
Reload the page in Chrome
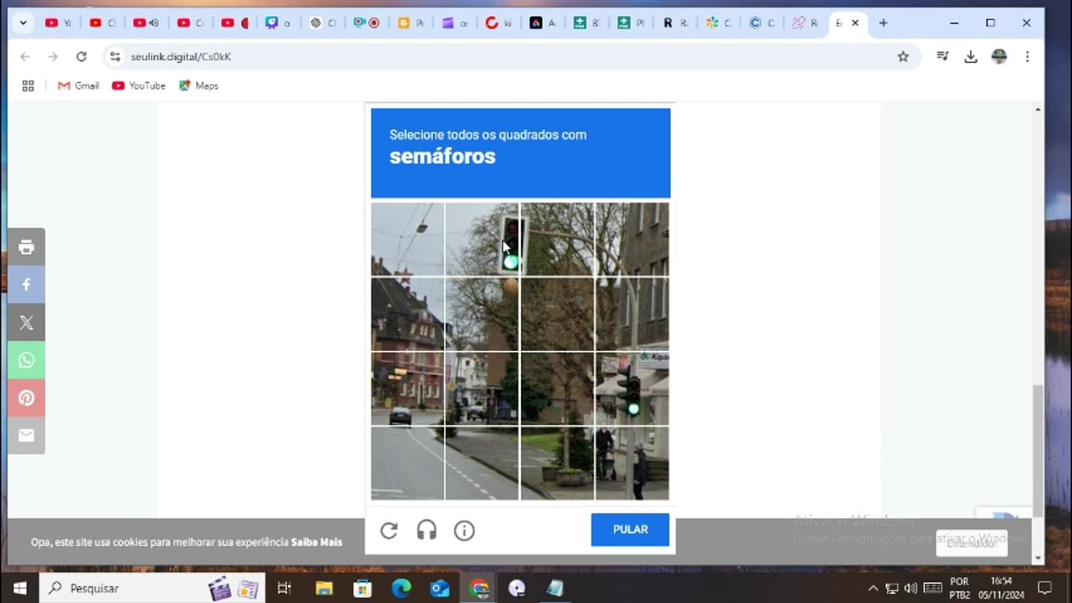coord(81,56)
